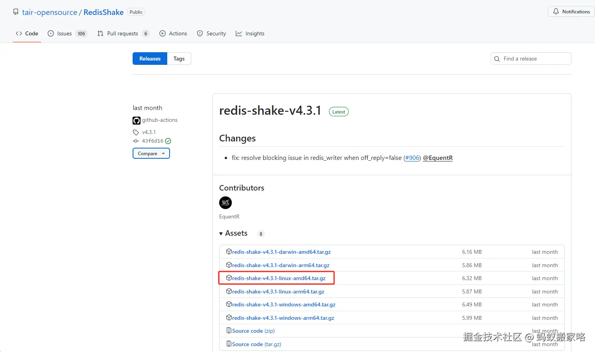595x352 pixels.
Task: Open the v4.3.1 tag link
Action: point(149,132)
